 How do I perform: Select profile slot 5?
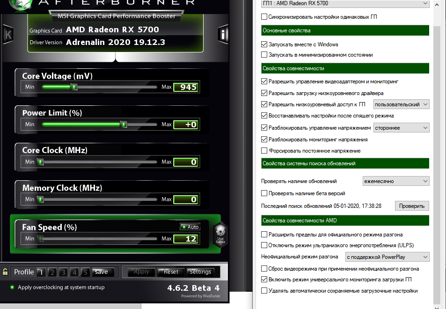[x=85, y=272]
